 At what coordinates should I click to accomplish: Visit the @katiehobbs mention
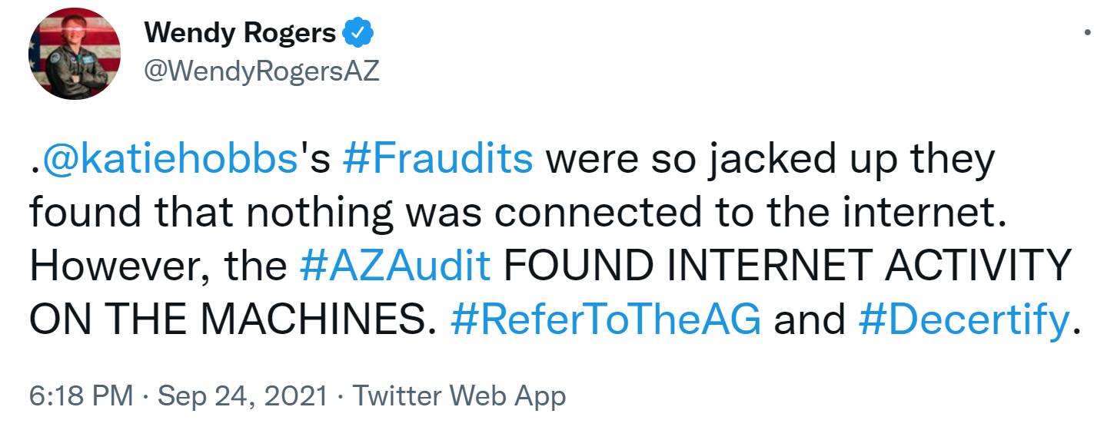[171, 159]
